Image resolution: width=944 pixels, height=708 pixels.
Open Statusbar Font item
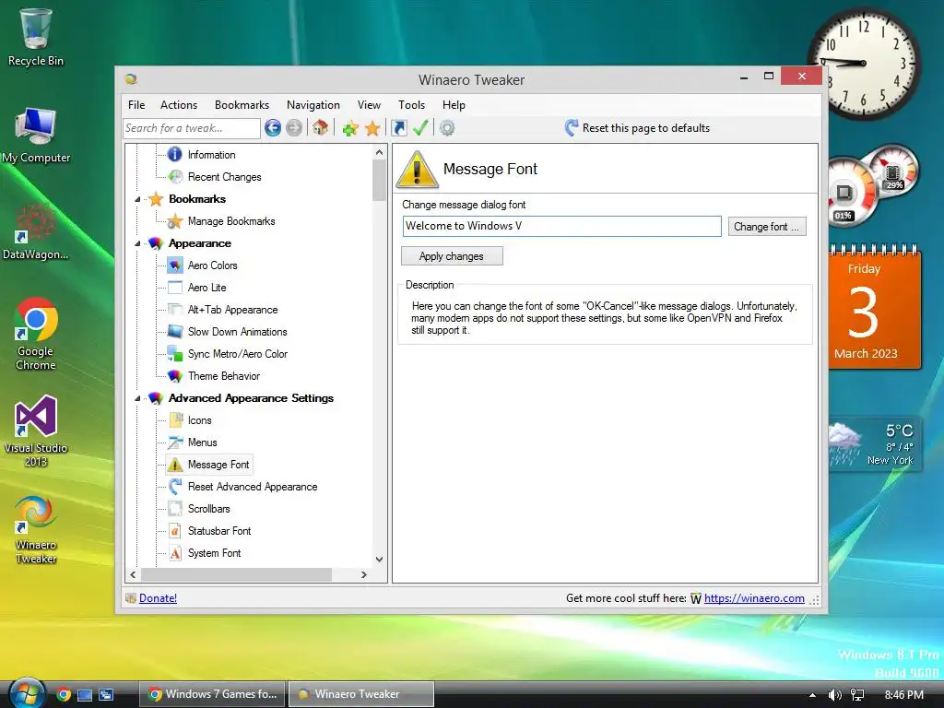[219, 531]
